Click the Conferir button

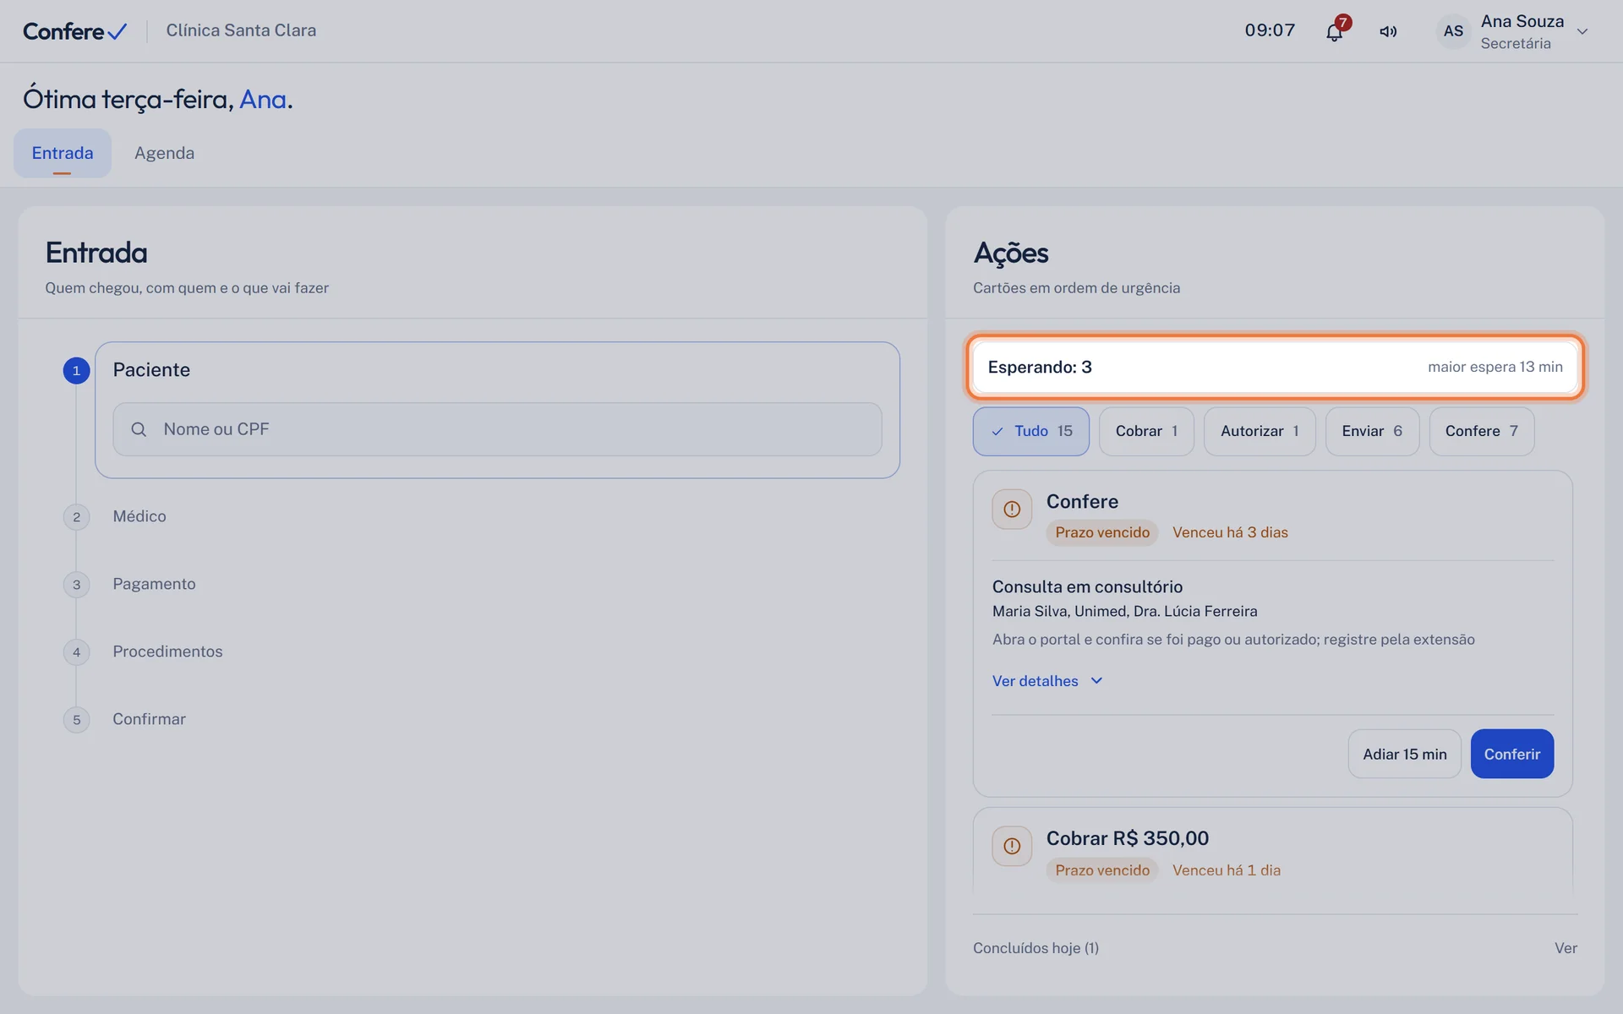[1511, 754]
